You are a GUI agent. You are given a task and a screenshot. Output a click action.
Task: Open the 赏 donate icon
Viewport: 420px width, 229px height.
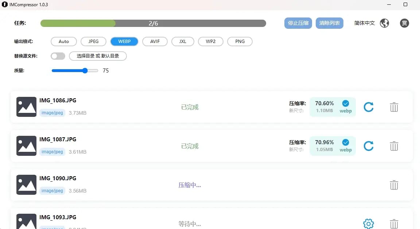404,23
